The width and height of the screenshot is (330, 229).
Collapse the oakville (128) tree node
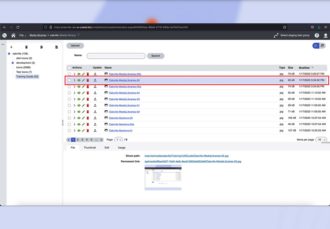pos(9,54)
